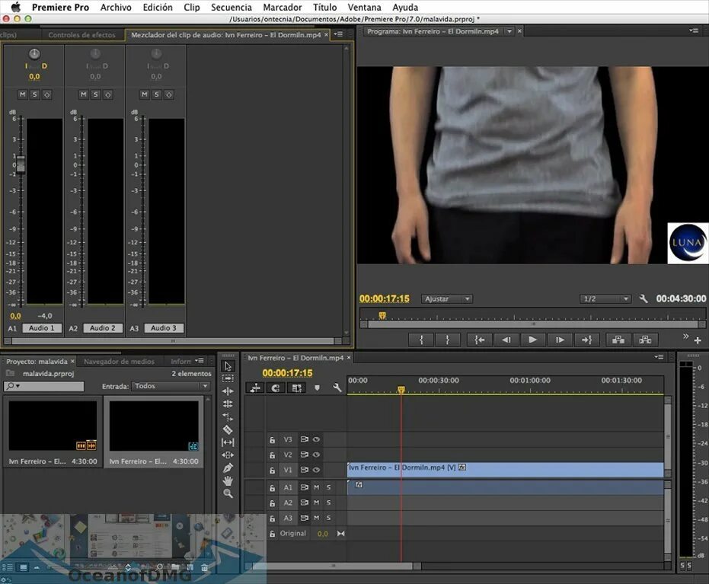Mute timeline track A1
The height and width of the screenshot is (584, 709).
click(317, 488)
